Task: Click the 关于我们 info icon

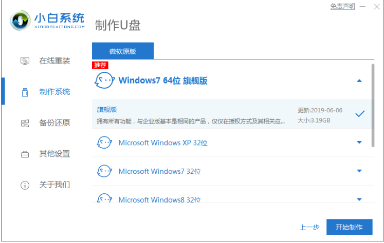Action: click(x=25, y=185)
